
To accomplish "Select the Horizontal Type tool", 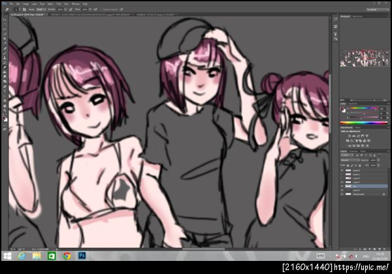I will tap(5, 92).
